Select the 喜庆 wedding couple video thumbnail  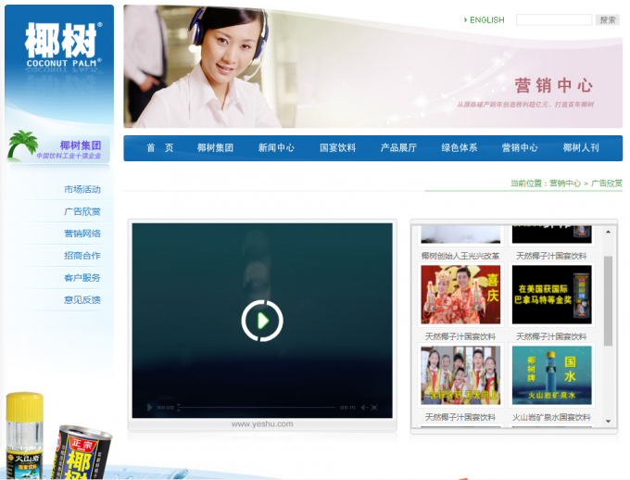click(460, 295)
